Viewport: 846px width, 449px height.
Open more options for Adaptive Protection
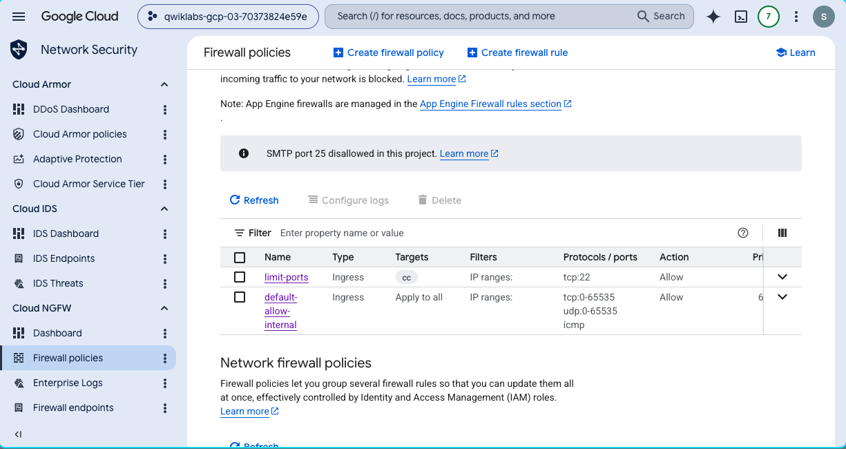click(165, 159)
